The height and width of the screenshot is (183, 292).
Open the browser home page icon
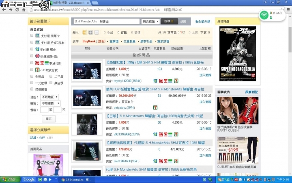point(24,10)
